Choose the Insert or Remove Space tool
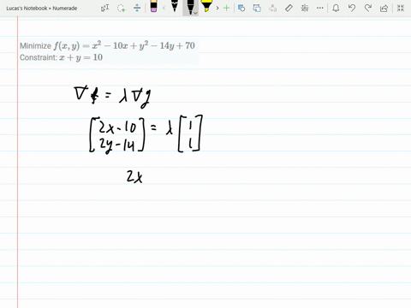Screen dimensions: 411x308 (137, 8)
